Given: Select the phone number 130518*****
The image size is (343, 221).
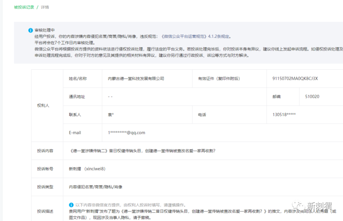Looking at the screenshot, I should 284,115.
